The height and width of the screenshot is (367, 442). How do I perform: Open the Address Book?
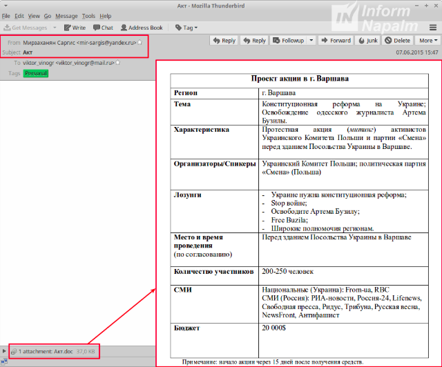coord(142,28)
